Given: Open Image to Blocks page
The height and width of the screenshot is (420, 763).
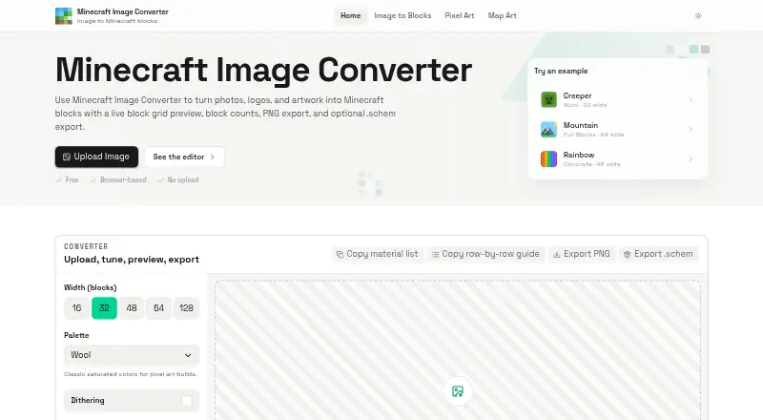Looking at the screenshot, I should [402, 15].
